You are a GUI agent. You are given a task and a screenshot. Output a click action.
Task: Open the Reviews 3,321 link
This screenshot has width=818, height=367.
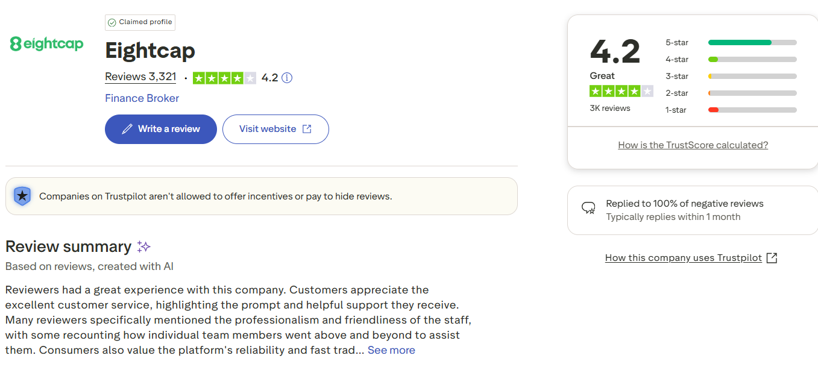pyautogui.click(x=140, y=77)
